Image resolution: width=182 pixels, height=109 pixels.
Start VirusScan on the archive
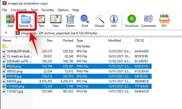click(131, 21)
